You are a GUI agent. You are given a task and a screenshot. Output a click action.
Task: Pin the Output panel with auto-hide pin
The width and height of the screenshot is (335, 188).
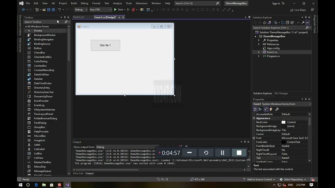click(x=245, y=142)
